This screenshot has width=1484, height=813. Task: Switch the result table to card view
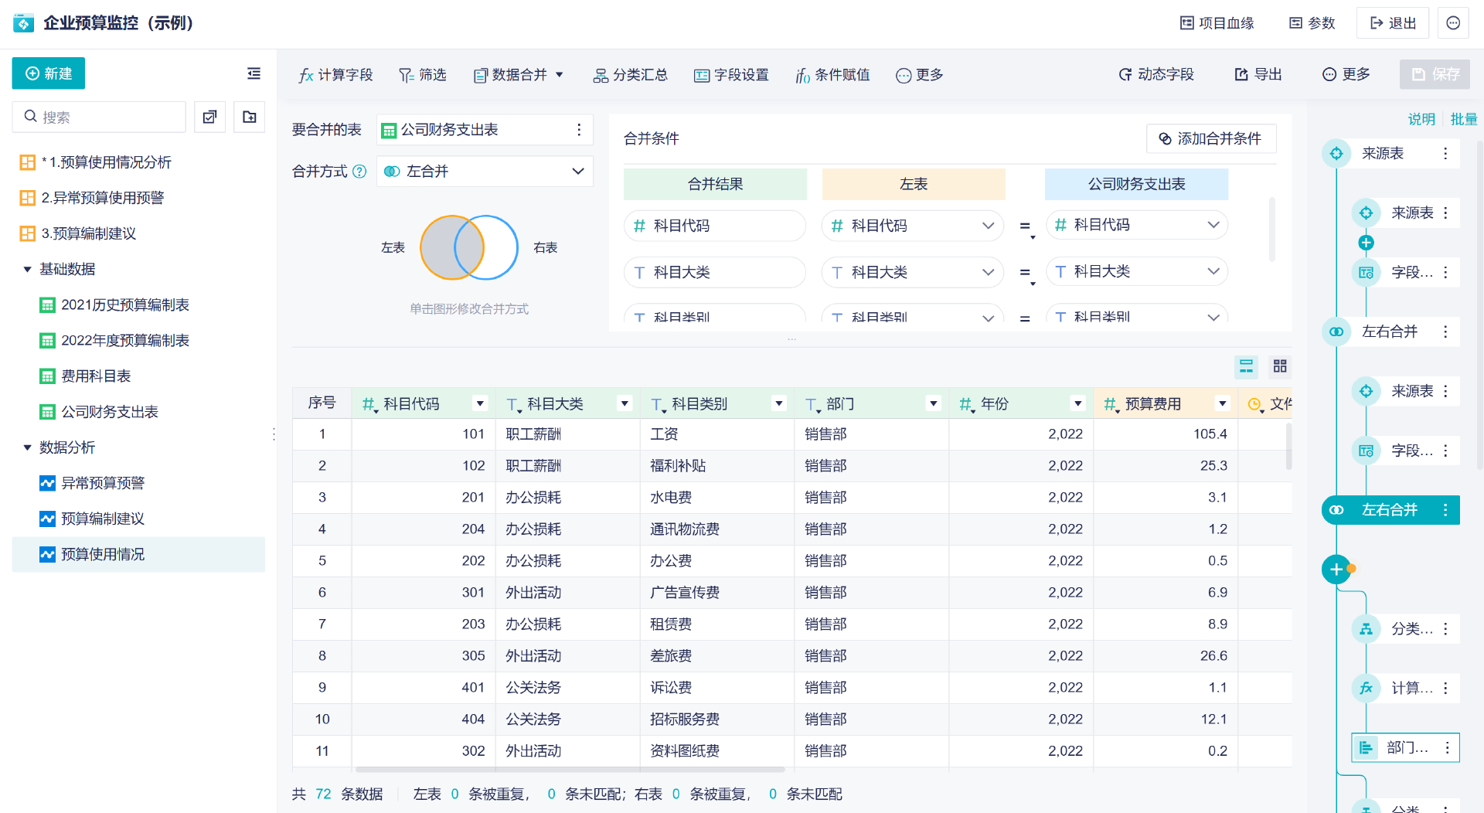[1279, 366]
